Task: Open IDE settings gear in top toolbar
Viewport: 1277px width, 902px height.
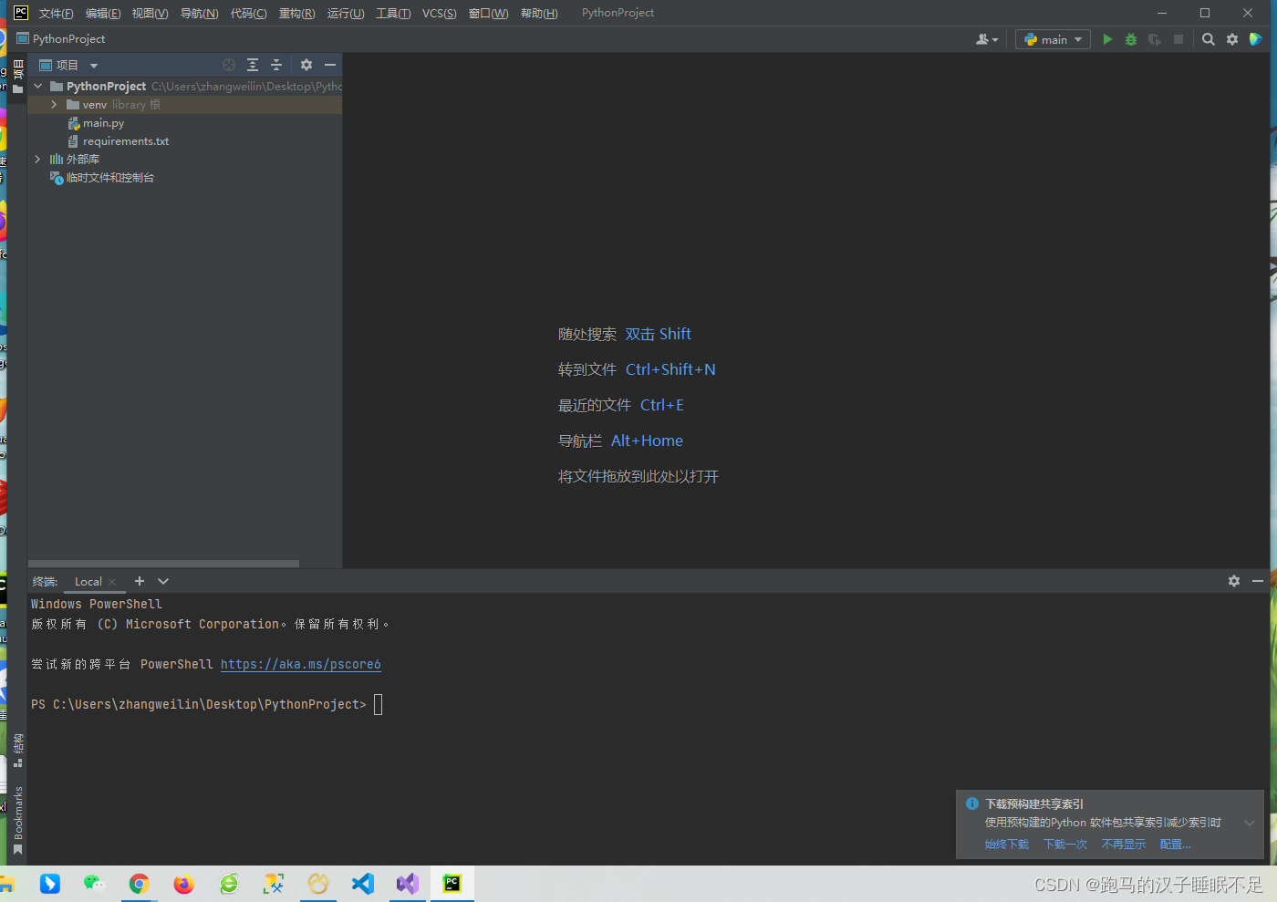Action: [x=1232, y=39]
